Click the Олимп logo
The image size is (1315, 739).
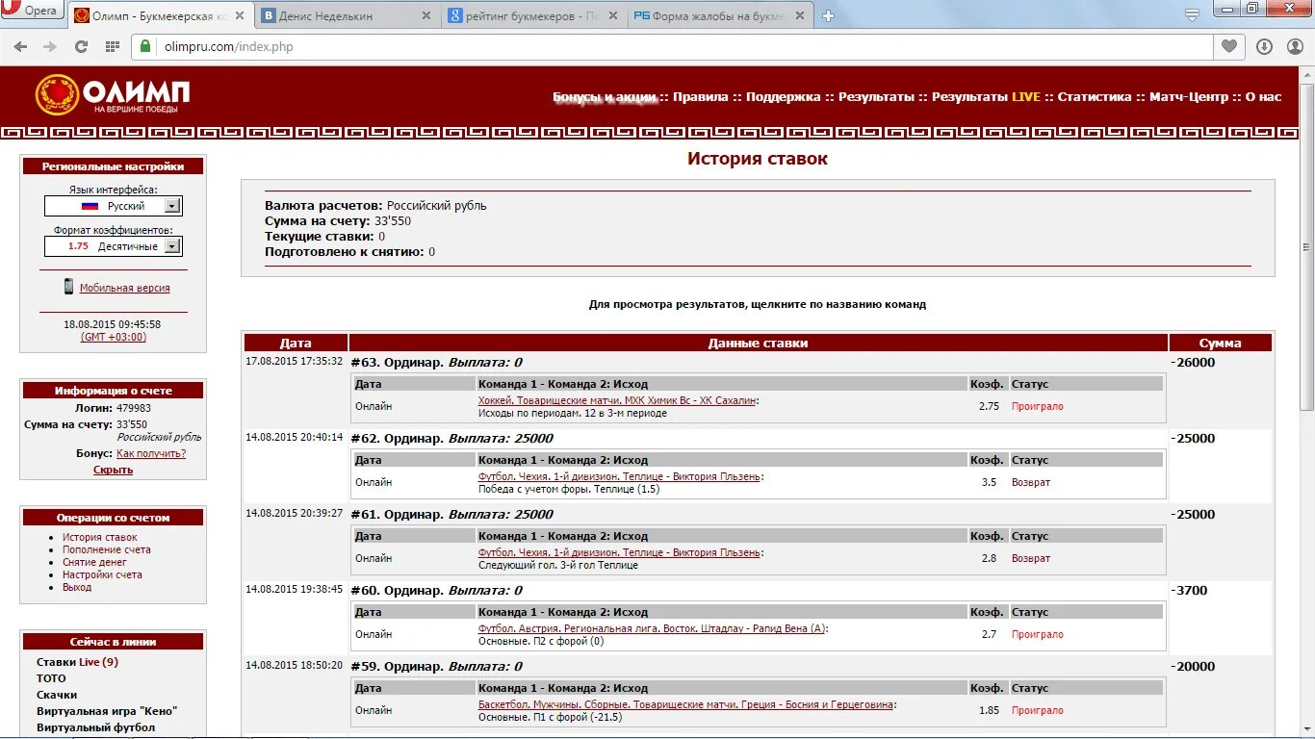(x=114, y=95)
